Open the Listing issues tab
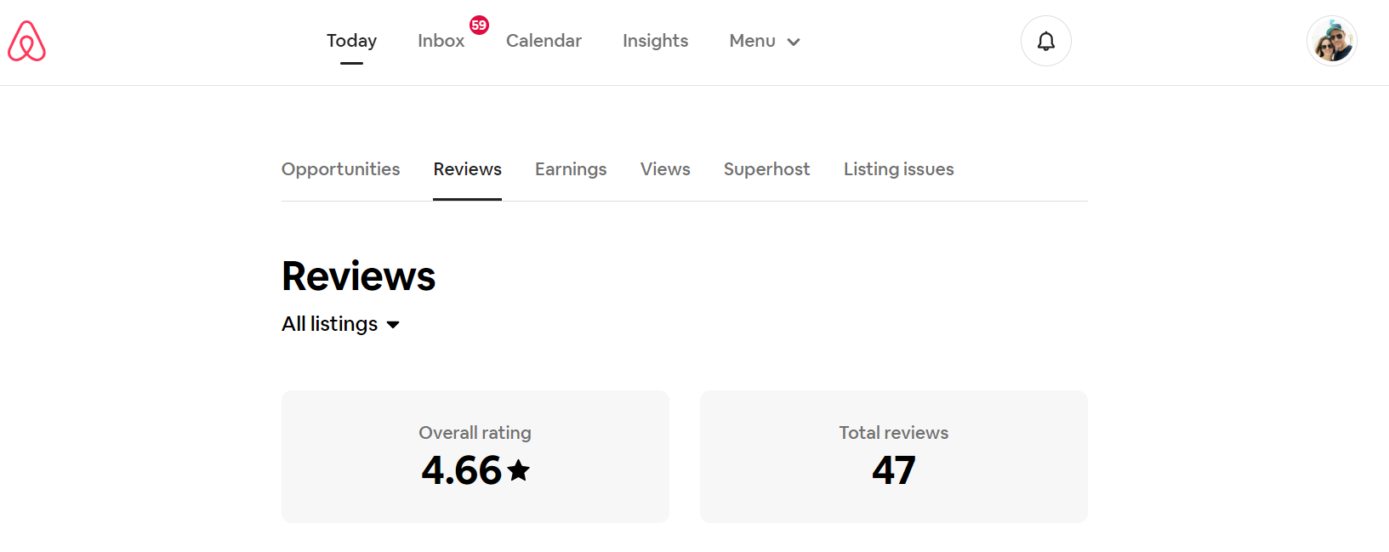The width and height of the screenshot is (1389, 552). (x=898, y=169)
